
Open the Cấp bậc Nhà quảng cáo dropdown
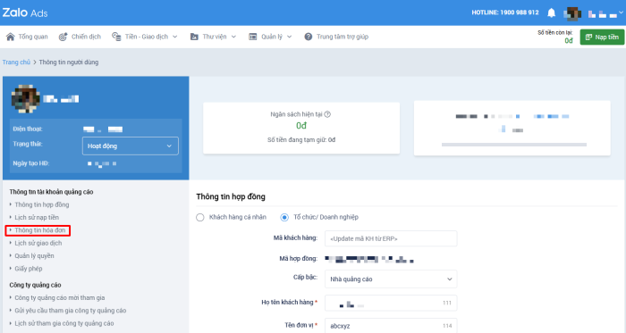pos(391,279)
